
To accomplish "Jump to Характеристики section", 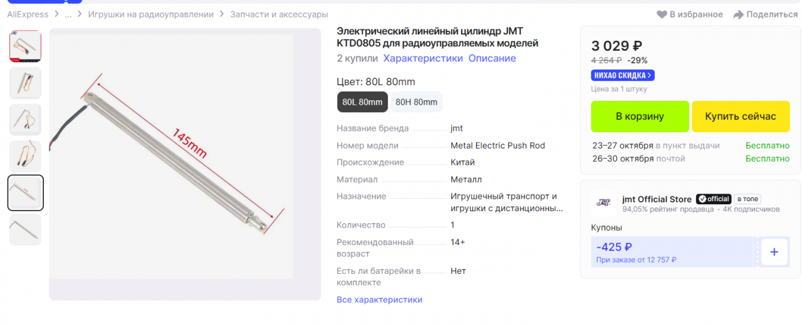I will [423, 58].
